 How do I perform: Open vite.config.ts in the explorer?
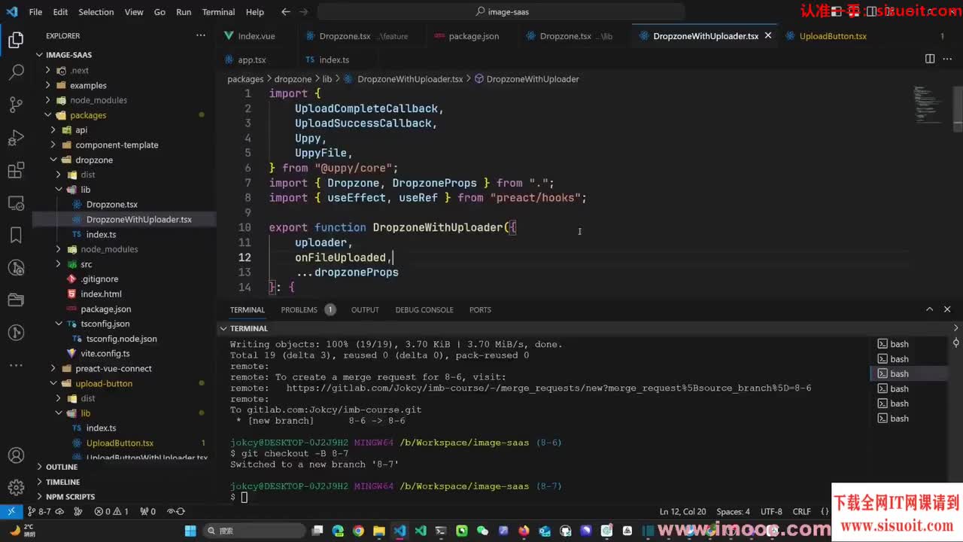pos(105,353)
